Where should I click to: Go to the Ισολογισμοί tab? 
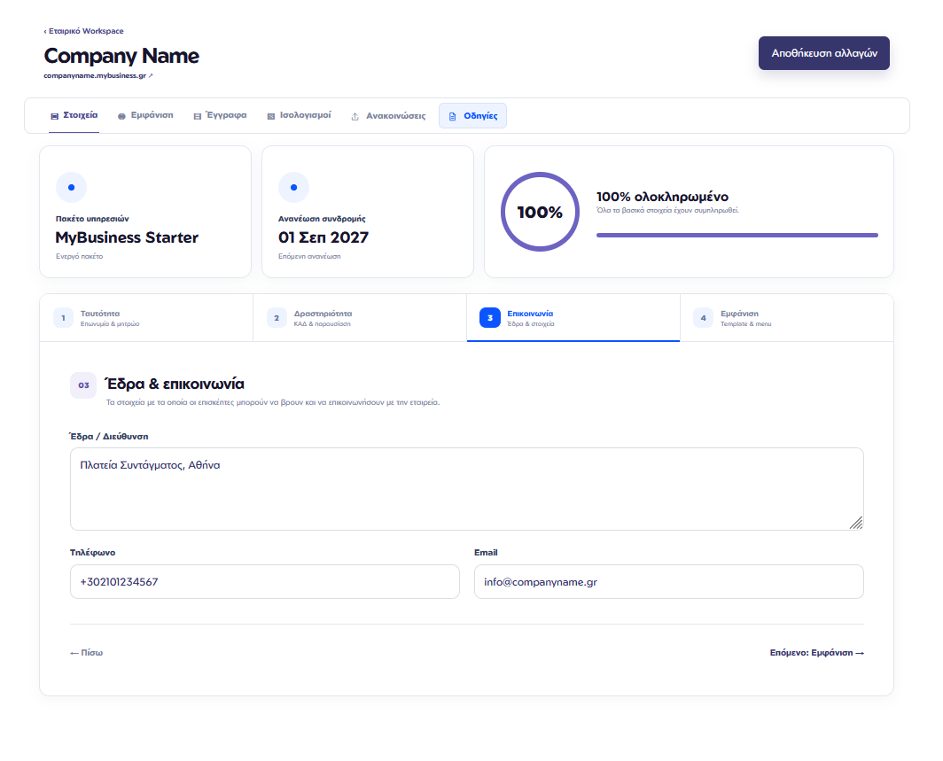click(299, 115)
